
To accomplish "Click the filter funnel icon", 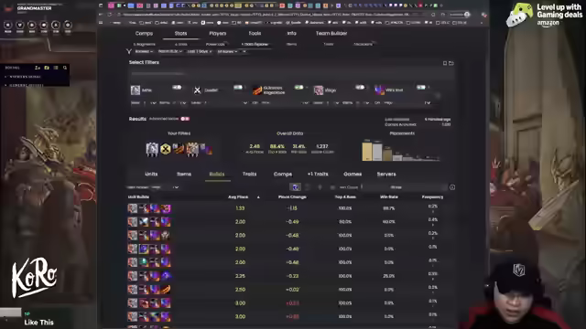I will coord(129,51).
